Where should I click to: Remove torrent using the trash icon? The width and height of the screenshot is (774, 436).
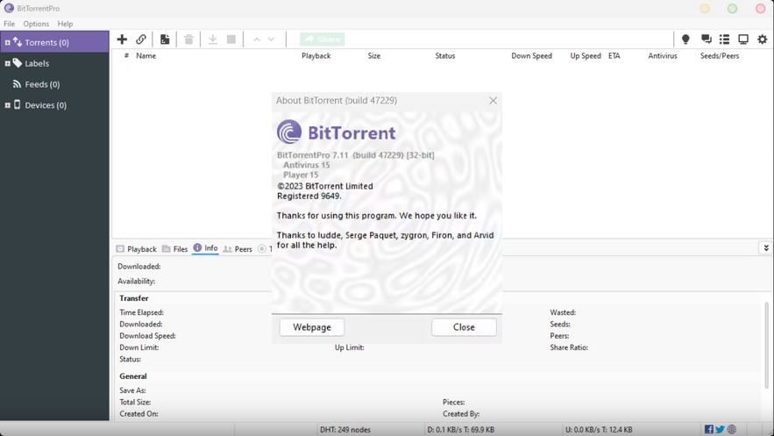click(188, 39)
